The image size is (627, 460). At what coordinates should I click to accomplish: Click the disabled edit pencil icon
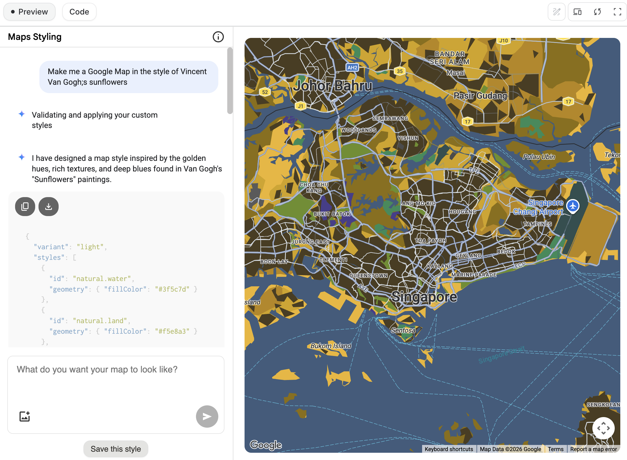pos(556,12)
